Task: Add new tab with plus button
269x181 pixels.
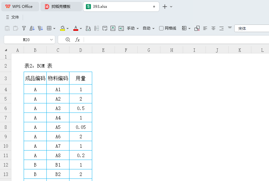Action: [x=165, y=7]
